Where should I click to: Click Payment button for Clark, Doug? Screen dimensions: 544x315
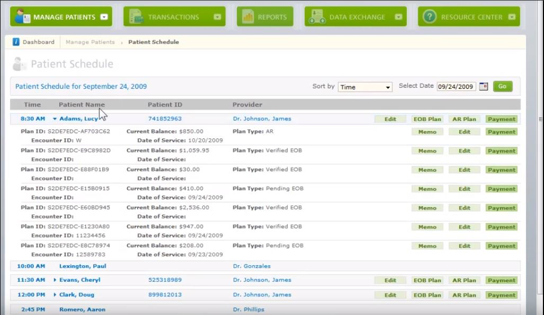click(x=501, y=295)
